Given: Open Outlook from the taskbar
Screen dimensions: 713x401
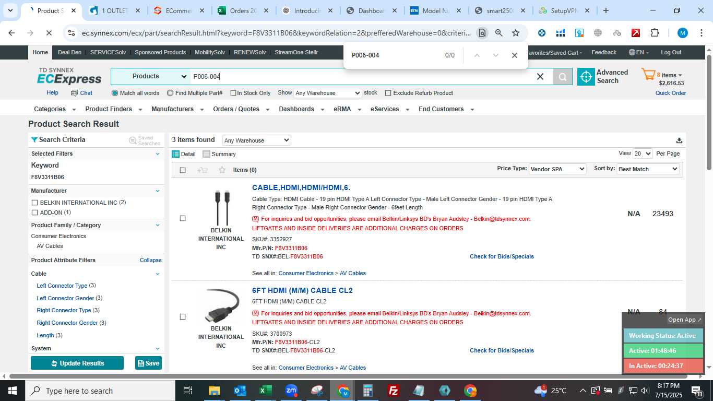Looking at the screenshot, I should click(240, 391).
